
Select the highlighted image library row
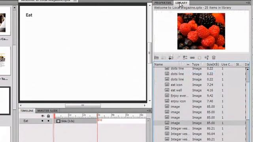click(199, 123)
